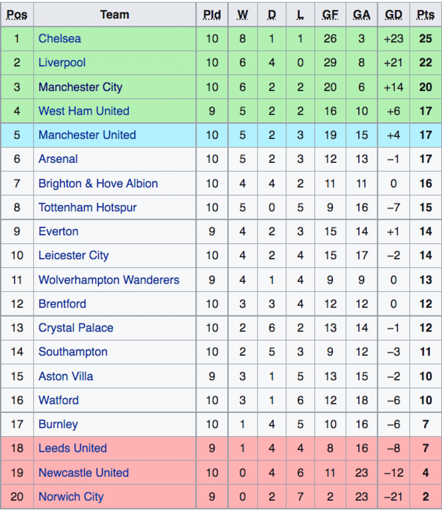
Task: Open Wolverhampton Wanderers team link
Action: click(109, 280)
